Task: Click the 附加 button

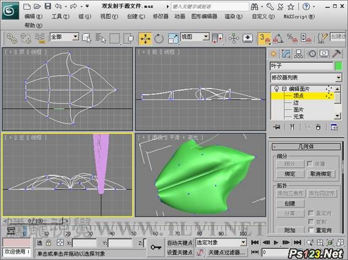Action: [x=290, y=230]
